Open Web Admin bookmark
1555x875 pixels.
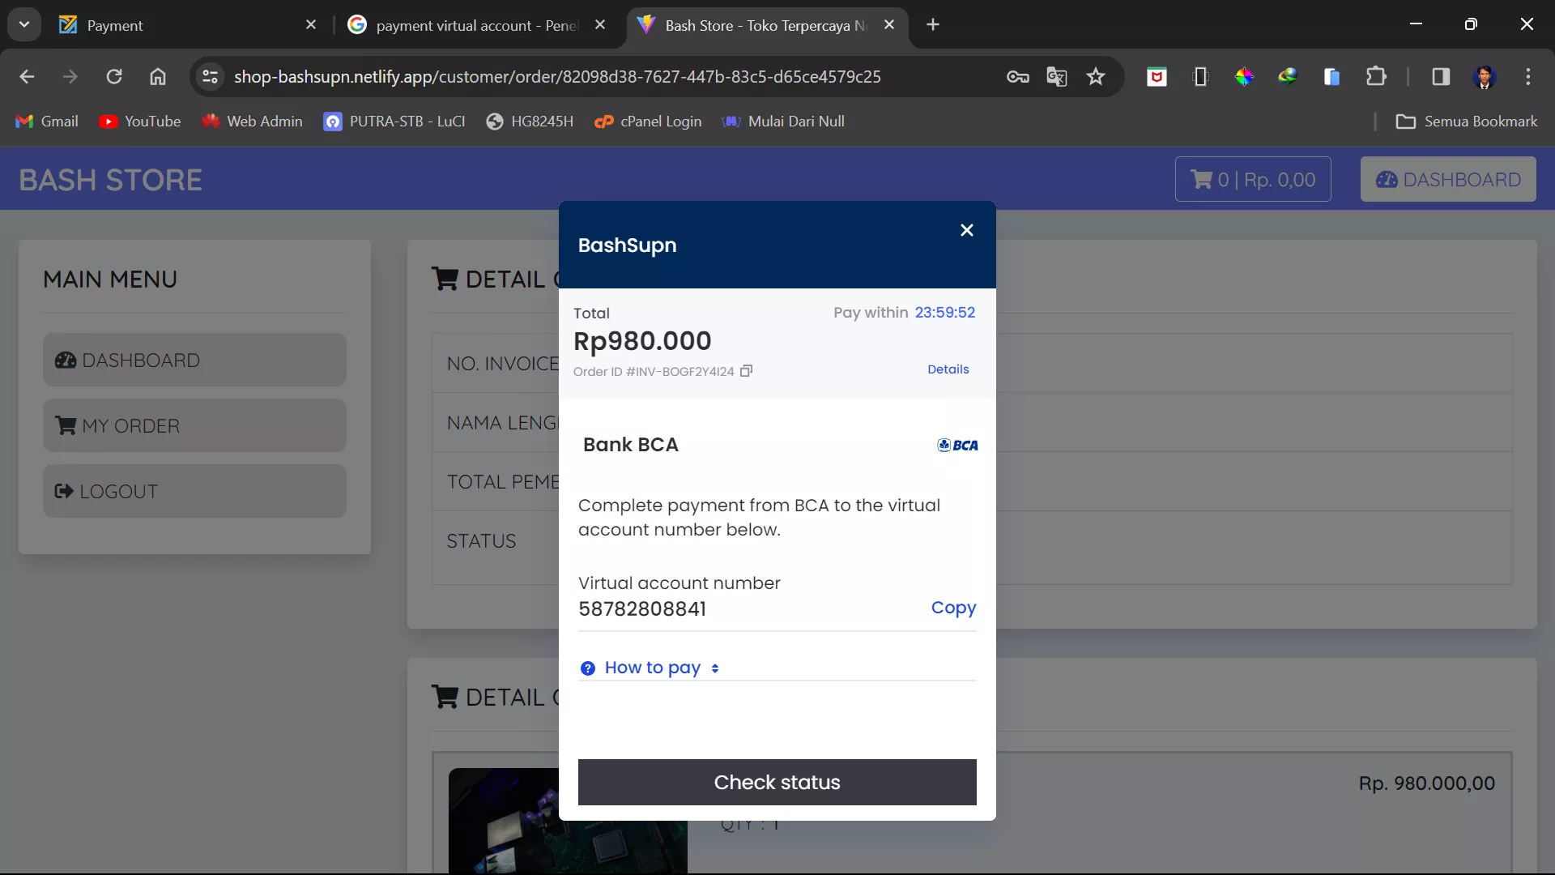coord(252,122)
